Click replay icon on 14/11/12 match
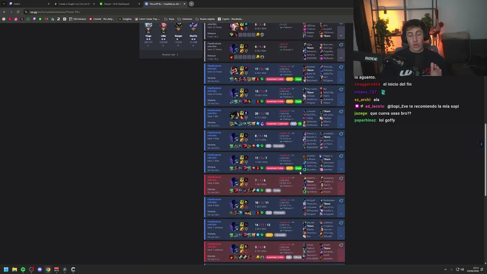Screen dimensions: 487x274 pyautogui.click(x=341, y=223)
